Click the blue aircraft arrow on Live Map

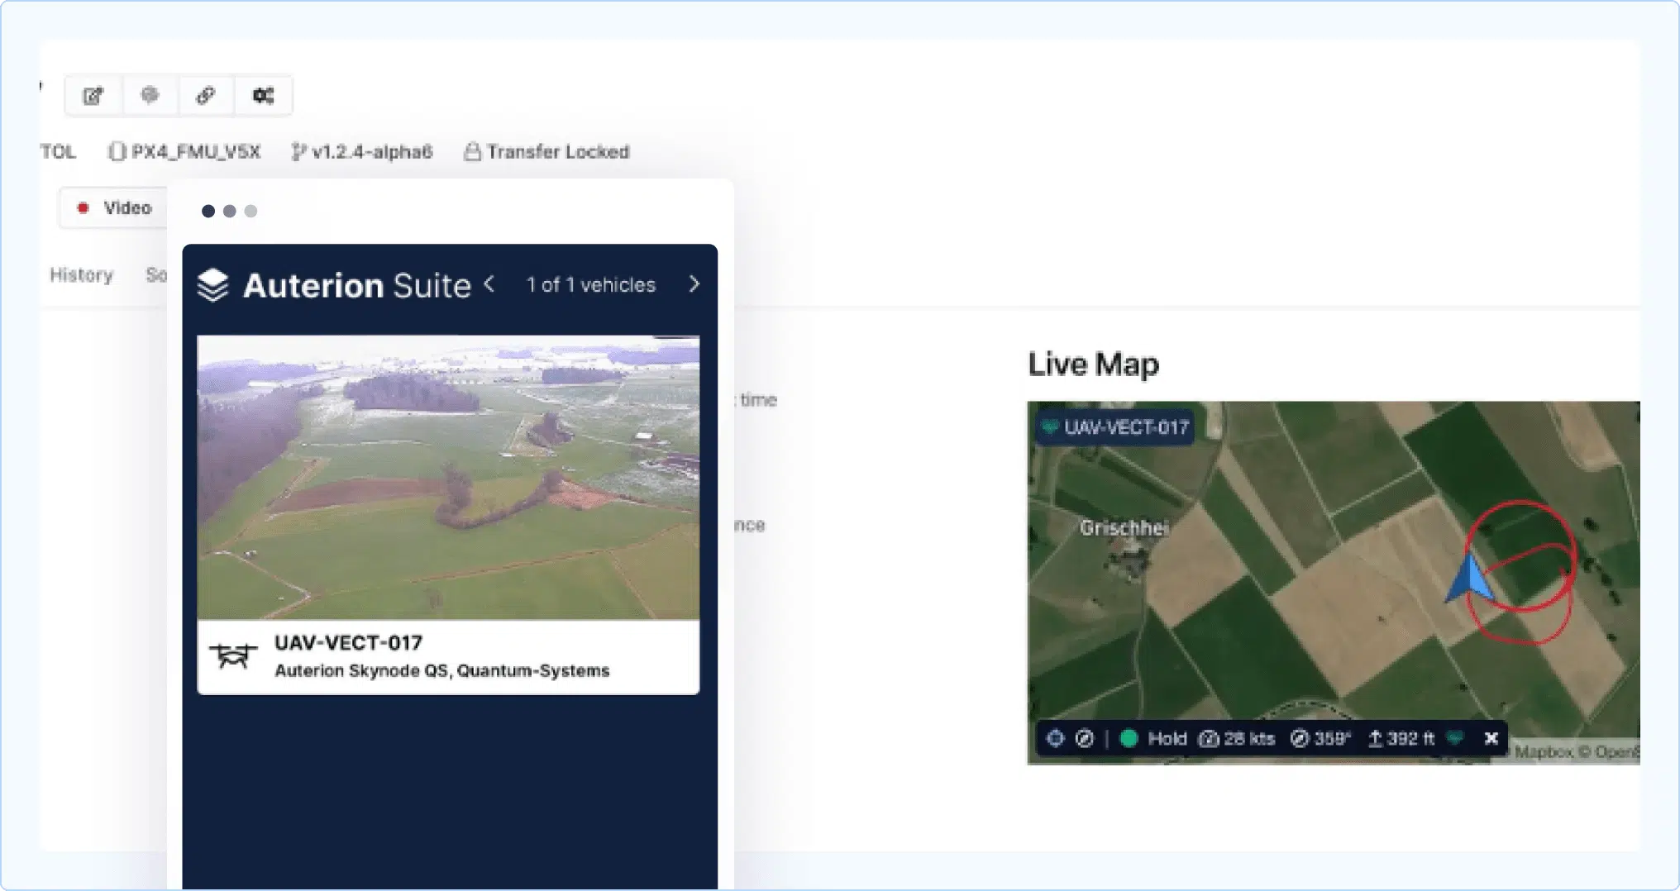point(1470,578)
